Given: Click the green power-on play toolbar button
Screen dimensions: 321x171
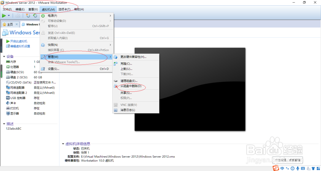Looking at the screenshot, I should point(4,15).
